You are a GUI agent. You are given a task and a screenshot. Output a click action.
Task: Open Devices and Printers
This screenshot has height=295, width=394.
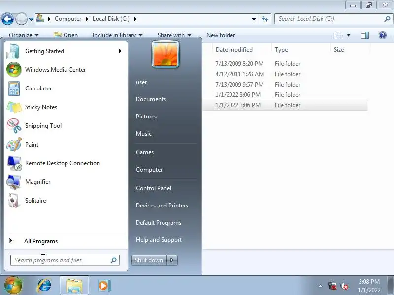162,206
